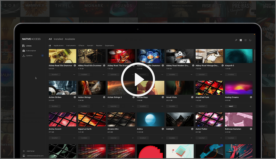The image size is (276, 159).
Task: Click the icon beside Action Strings title
Action: click(x=104, y=97)
